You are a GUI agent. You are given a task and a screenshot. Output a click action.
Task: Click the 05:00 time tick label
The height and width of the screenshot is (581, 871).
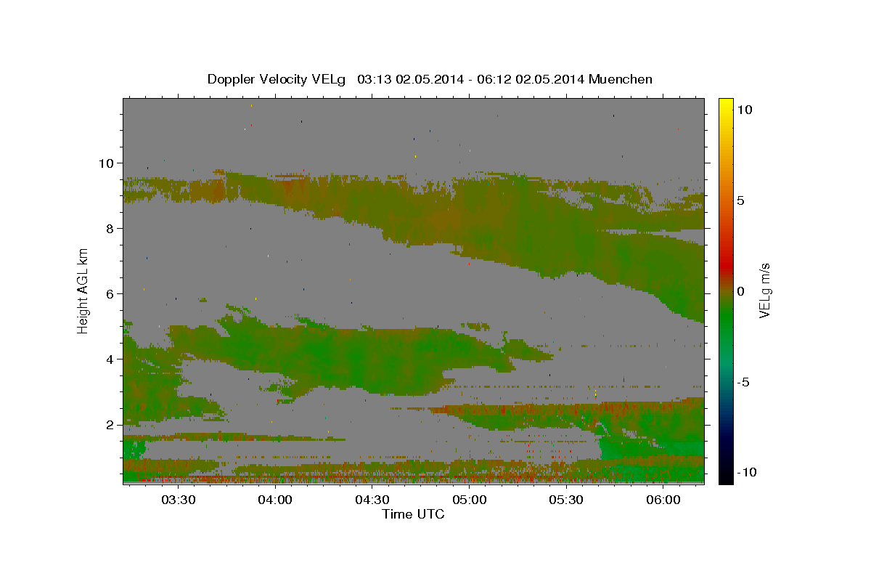(x=469, y=500)
